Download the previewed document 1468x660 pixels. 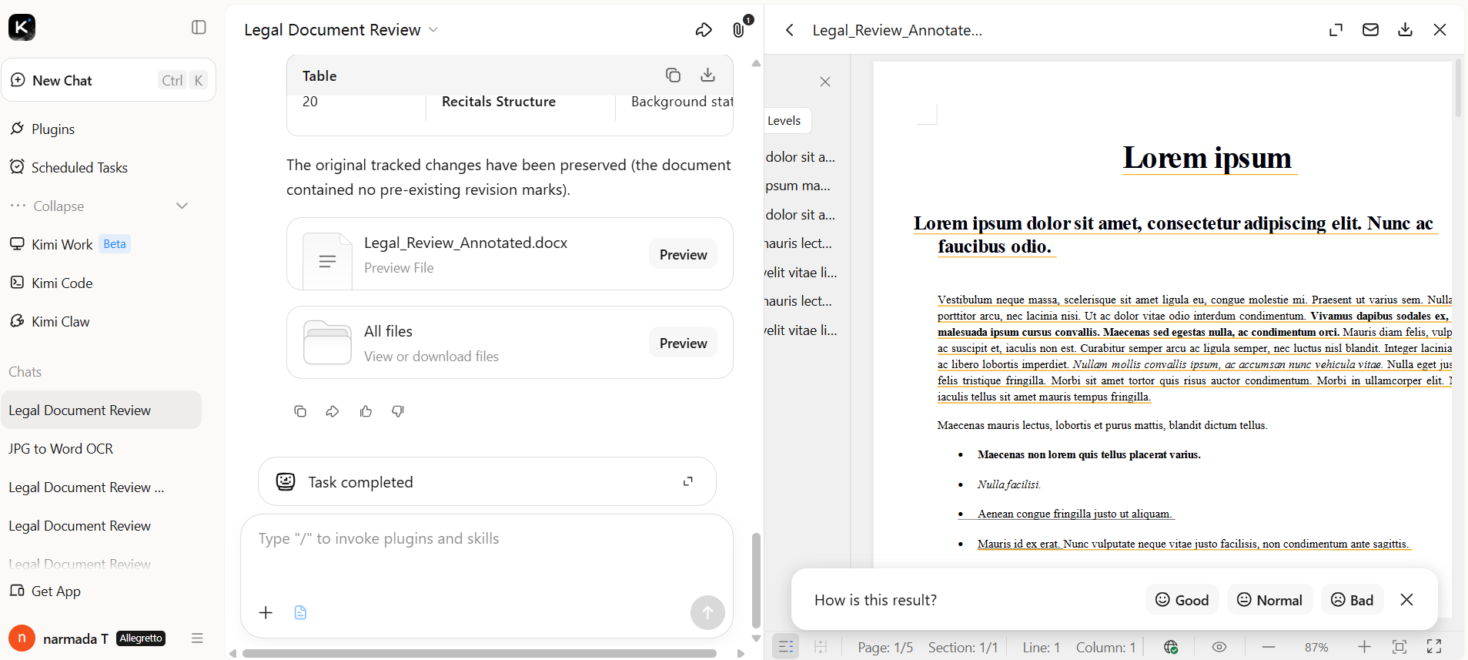tap(1405, 29)
